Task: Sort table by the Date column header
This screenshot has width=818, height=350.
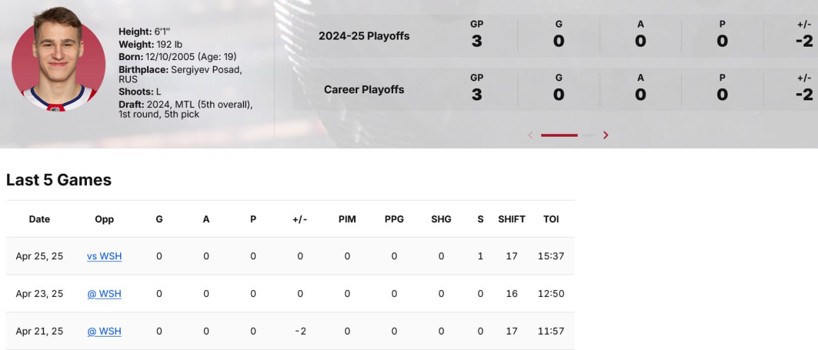Action: pyautogui.click(x=39, y=219)
